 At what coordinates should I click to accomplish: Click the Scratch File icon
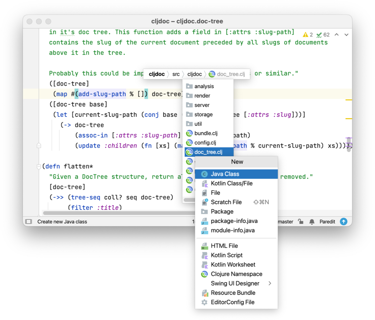click(204, 202)
